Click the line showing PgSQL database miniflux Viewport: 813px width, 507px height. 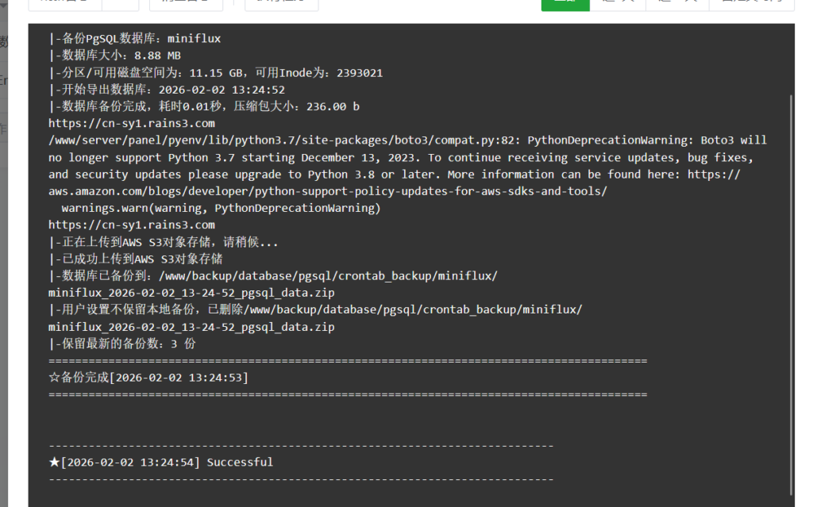[135, 38]
